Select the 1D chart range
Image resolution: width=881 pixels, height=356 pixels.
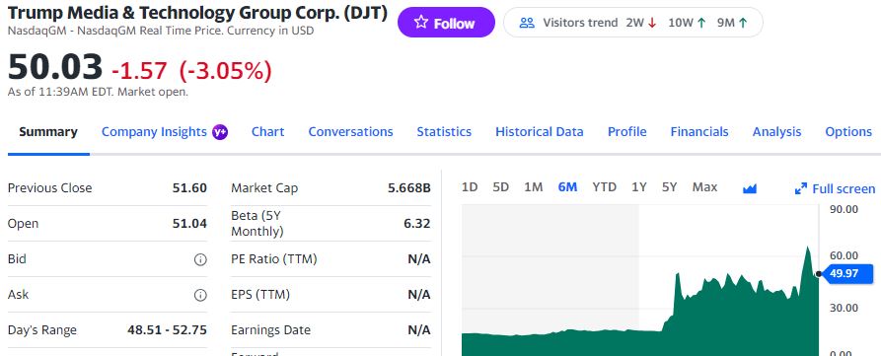(470, 187)
